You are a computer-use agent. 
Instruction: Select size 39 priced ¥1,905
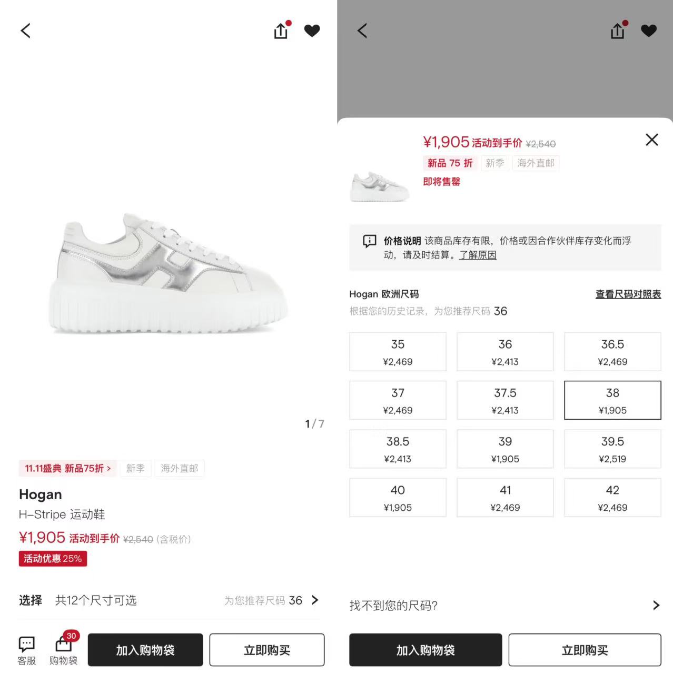click(505, 449)
